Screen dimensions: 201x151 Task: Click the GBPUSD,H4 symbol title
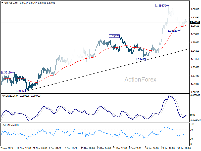(x=11, y=3)
